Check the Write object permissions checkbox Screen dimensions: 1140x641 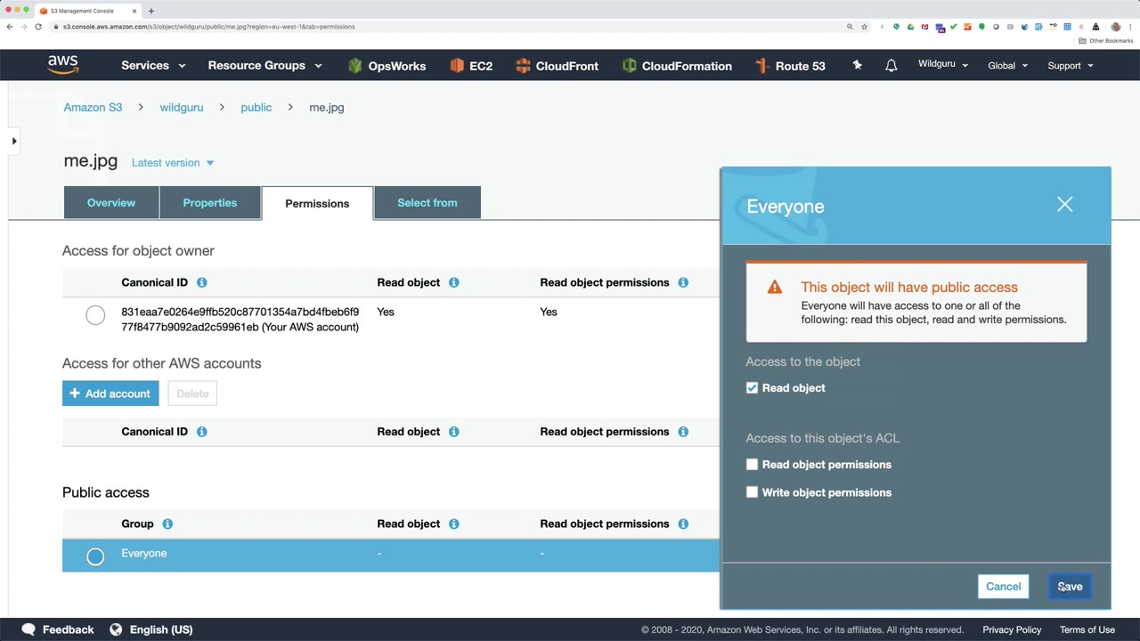753,492
